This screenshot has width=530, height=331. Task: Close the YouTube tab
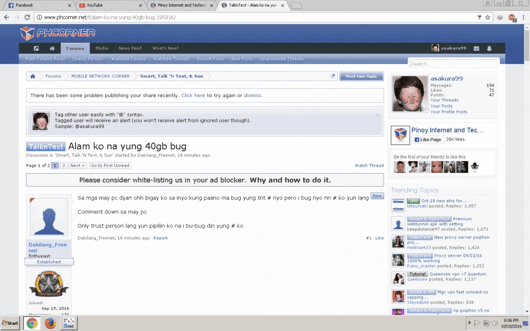[141, 5]
